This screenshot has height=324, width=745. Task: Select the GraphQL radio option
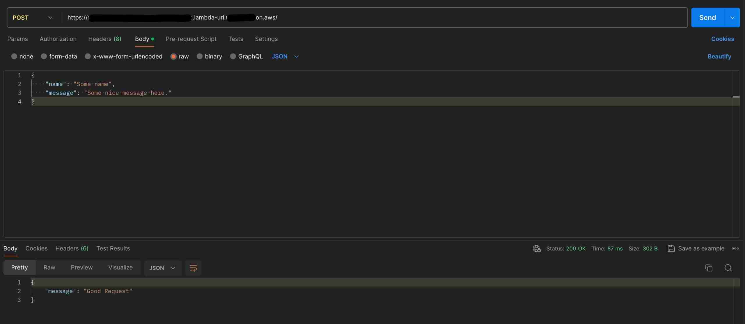point(233,56)
